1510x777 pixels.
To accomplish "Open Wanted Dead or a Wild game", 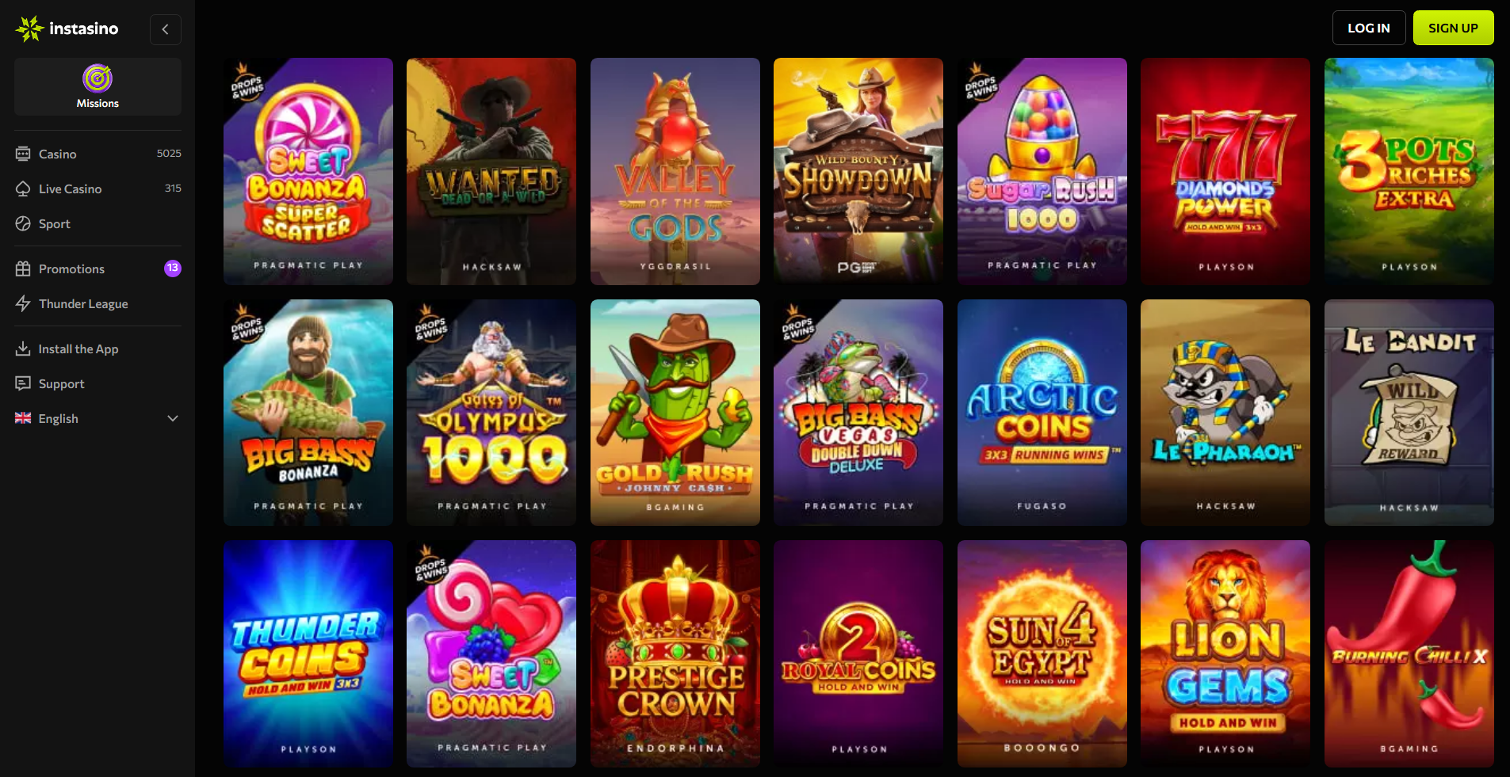I will click(x=491, y=171).
